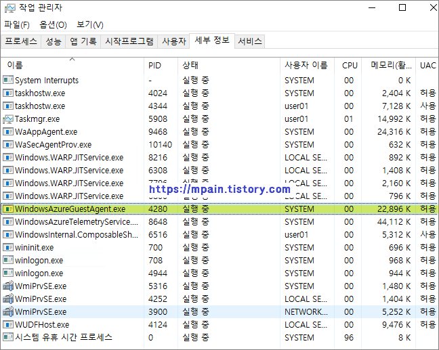Click icon of taskhostw.exe PID 4344
The image size is (439, 350).
[8, 106]
